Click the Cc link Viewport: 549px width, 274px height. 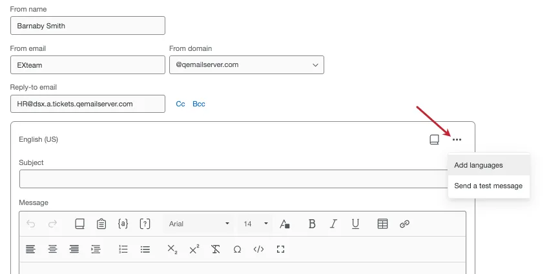pyautogui.click(x=181, y=104)
